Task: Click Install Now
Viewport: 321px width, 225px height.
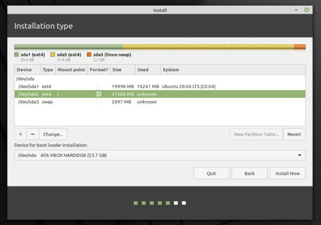Action: [x=288, y=173]
